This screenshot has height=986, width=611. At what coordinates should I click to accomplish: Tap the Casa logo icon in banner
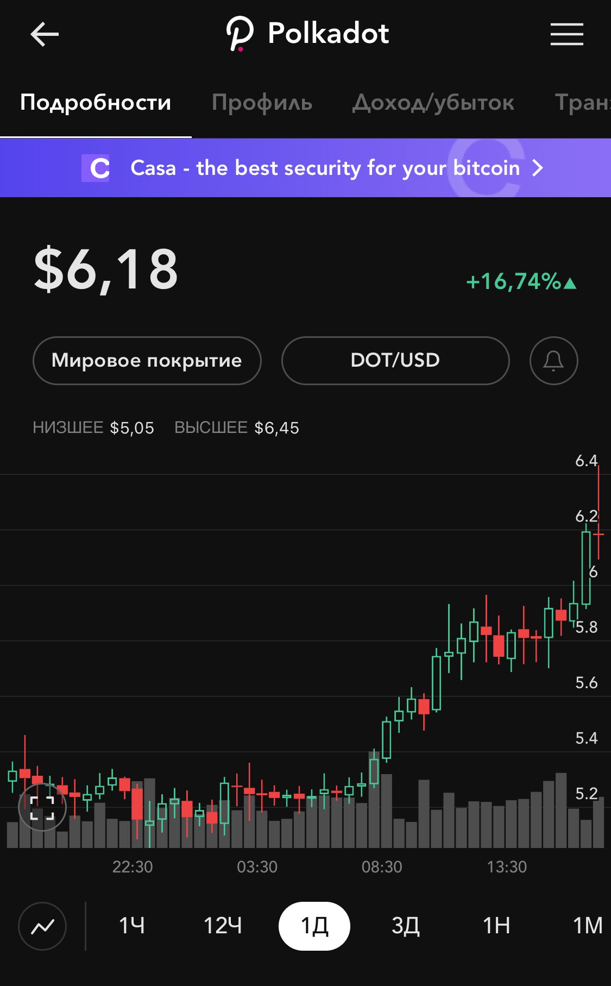(x=96, y=168)
